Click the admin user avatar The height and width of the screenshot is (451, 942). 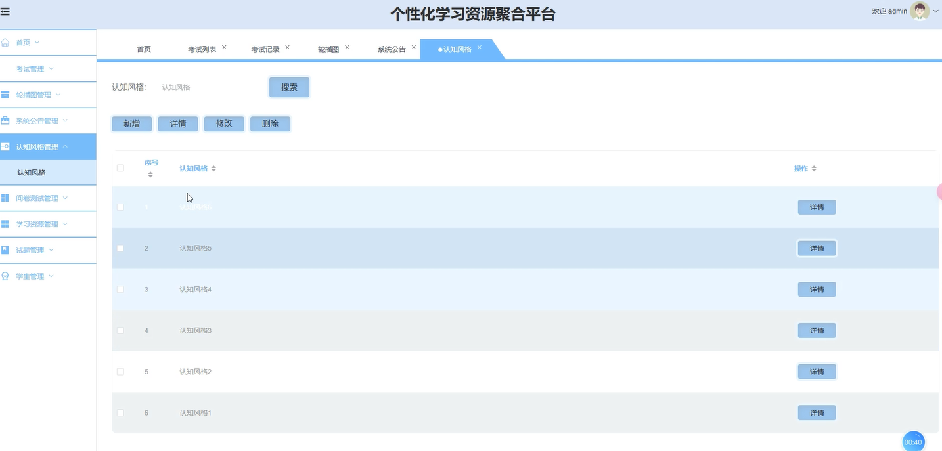(920, 11)
